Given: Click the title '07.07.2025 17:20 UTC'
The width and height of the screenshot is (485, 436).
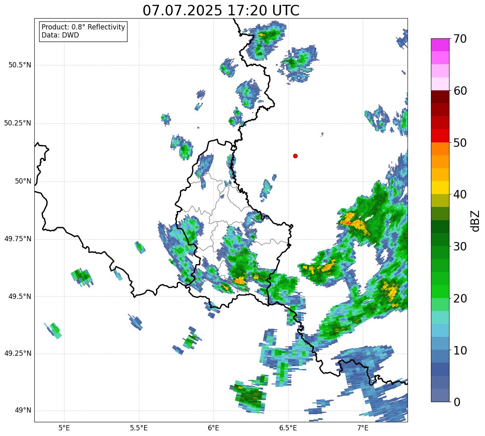Looking at the screenshot, I should point(221,10).
